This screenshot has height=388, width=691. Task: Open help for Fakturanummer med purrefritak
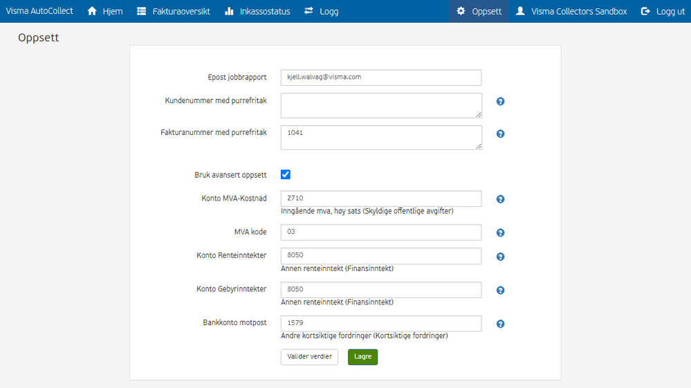[500, 134]
